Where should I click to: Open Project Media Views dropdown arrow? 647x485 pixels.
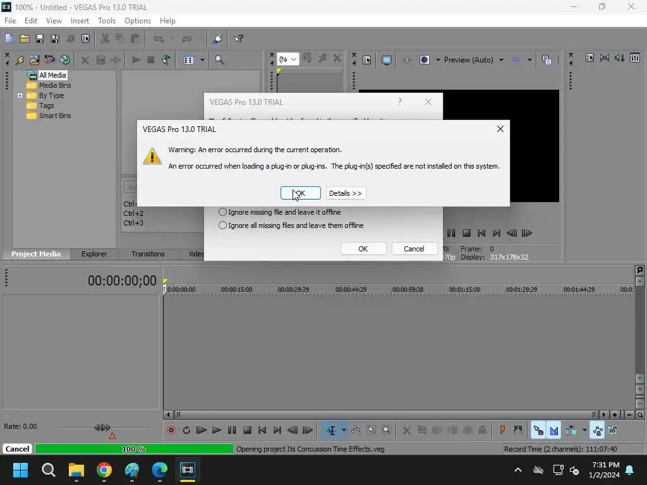[x=202, y=60]
